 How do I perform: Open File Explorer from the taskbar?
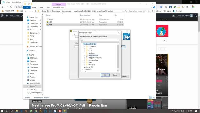click(x=17, y=111)
